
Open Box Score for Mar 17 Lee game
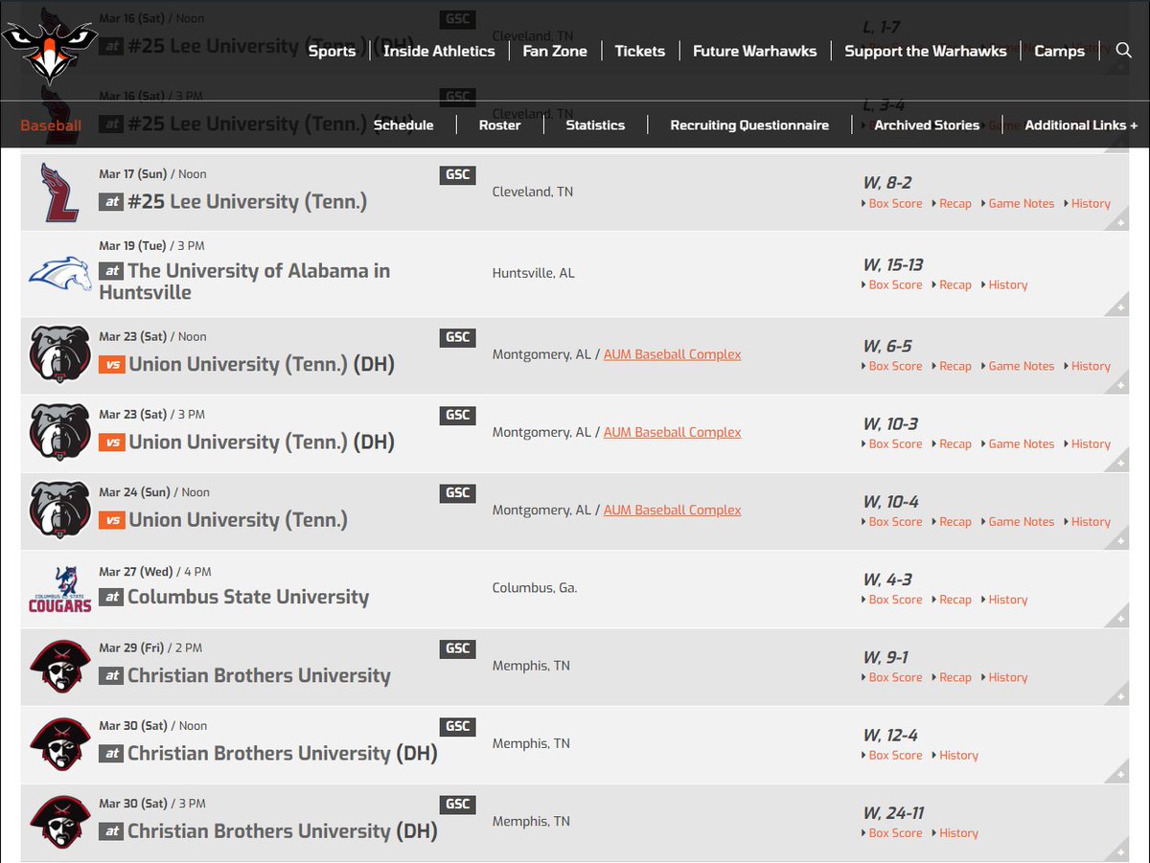(895, 203)
